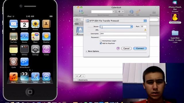This screenshot has width=184, height=103.
Task: Enable the Anonymous Login checkbox
Action: click(101, 41)
